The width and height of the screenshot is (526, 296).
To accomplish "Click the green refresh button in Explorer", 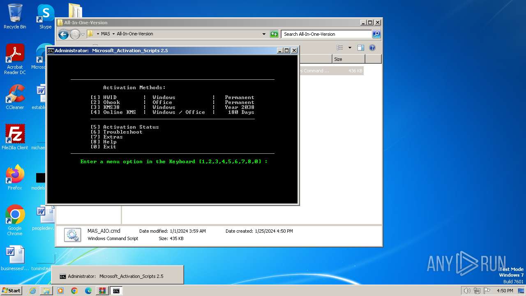I will point(274,34).
